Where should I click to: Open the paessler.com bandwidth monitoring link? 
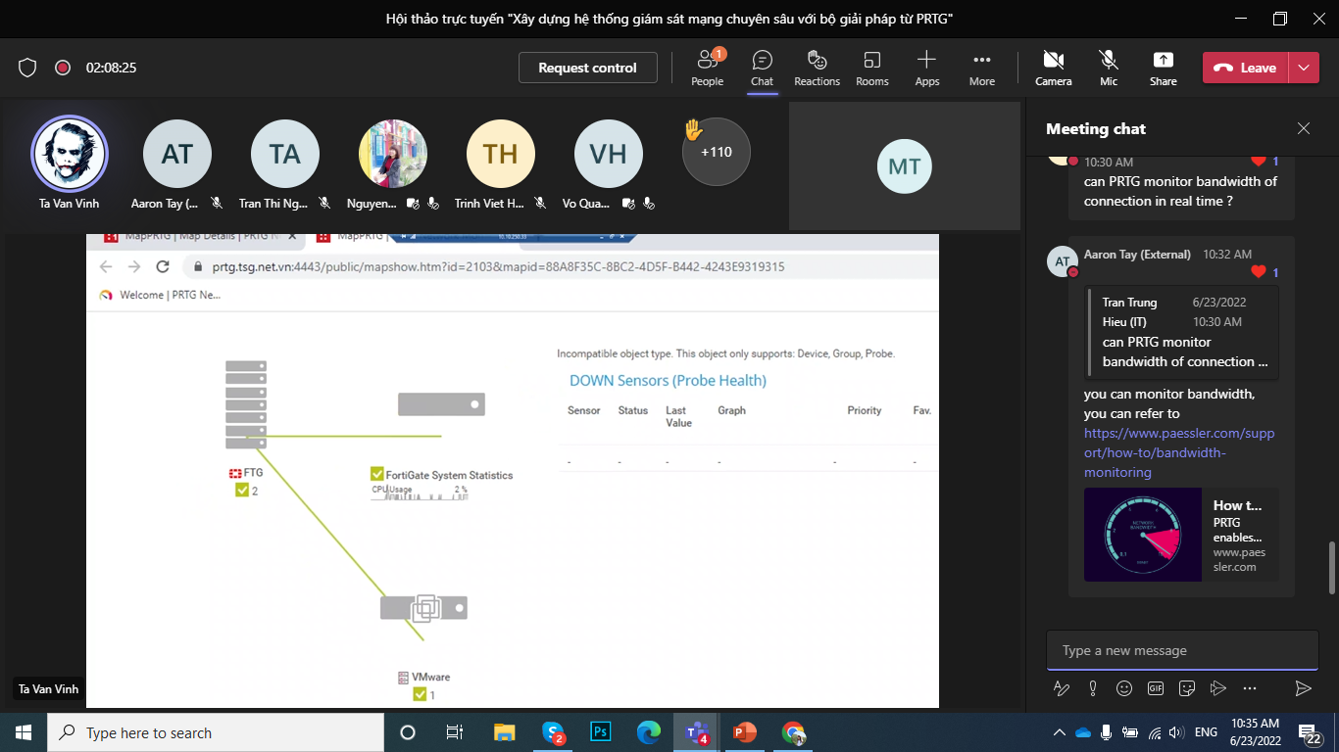[1179, 452]
